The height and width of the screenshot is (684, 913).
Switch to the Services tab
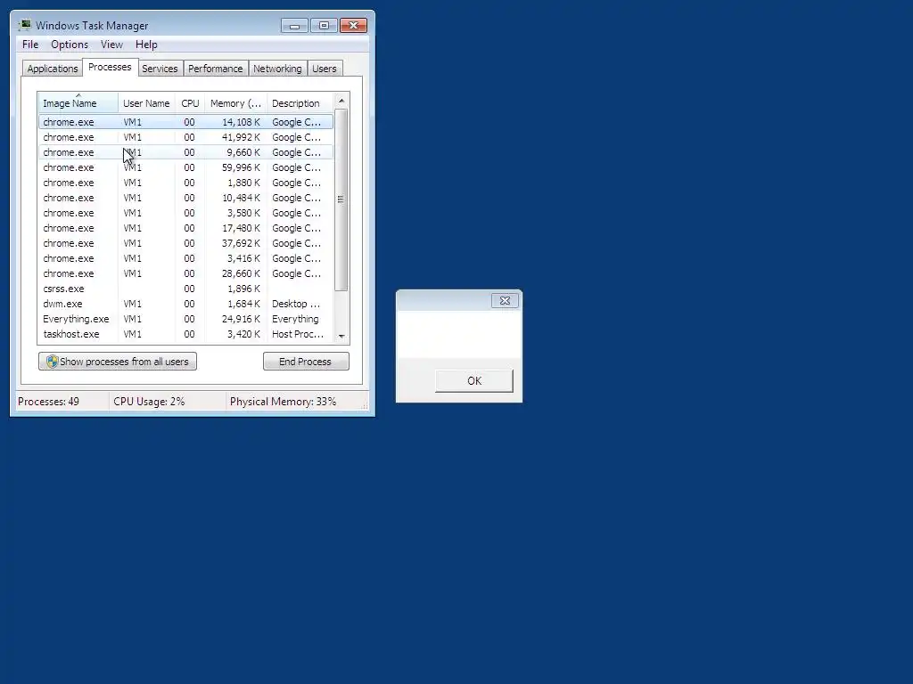point(160,69)
